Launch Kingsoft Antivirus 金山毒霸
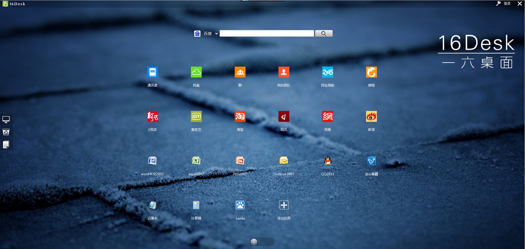The width and height of the screenshot is (525, 249). click(x=371, y=160)
